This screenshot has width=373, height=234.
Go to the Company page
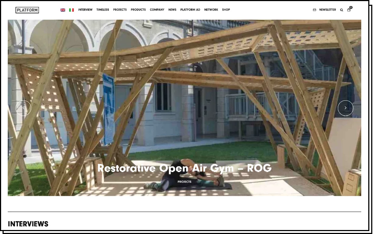pos(157,10)
